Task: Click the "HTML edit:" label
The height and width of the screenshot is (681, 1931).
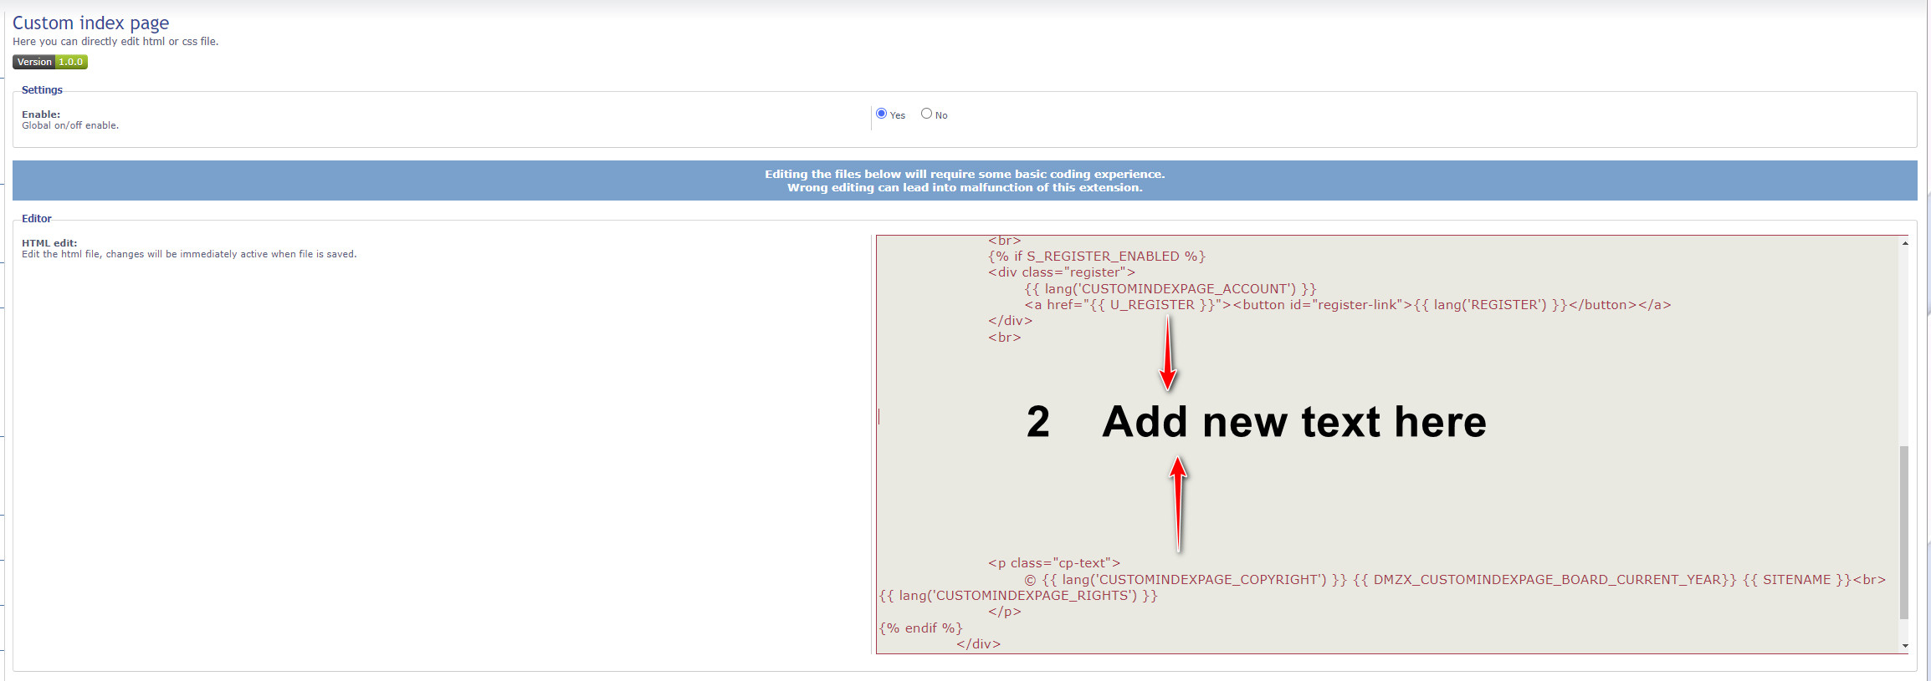Action: point(49,243)
